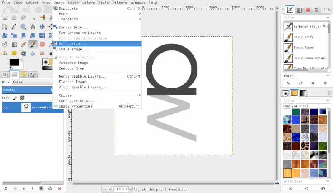Open the Layer menu
This screenshot has width=333, height=193.
[x=73, y=3]
